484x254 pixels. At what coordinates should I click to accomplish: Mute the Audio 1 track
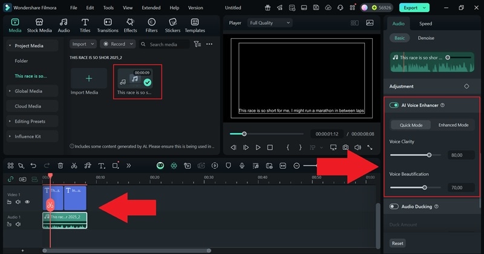coord(18,224)
